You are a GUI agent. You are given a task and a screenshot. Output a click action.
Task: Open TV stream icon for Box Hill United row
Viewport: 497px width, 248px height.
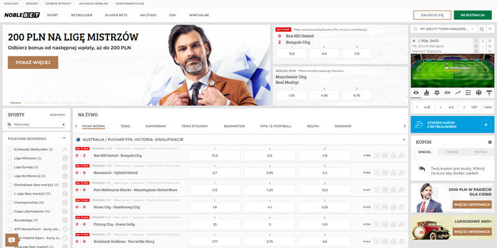(x=377, y=156)
